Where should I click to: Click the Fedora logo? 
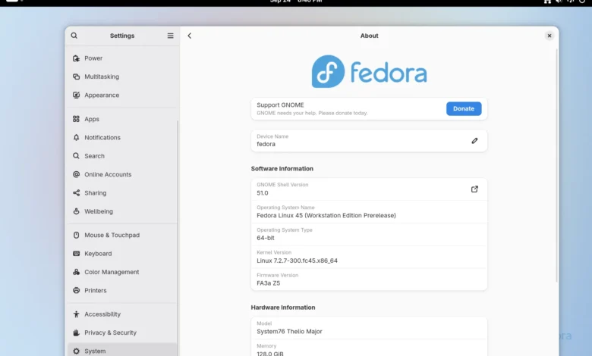coord(370,71)
